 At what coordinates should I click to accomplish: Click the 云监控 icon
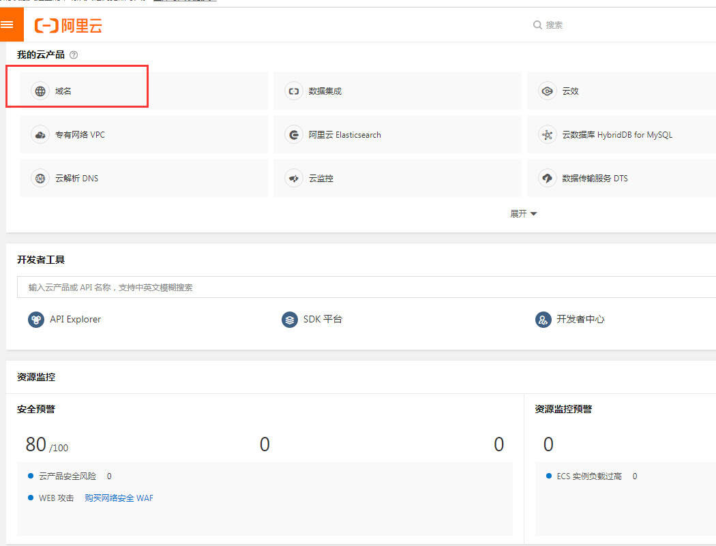(294, 178)
